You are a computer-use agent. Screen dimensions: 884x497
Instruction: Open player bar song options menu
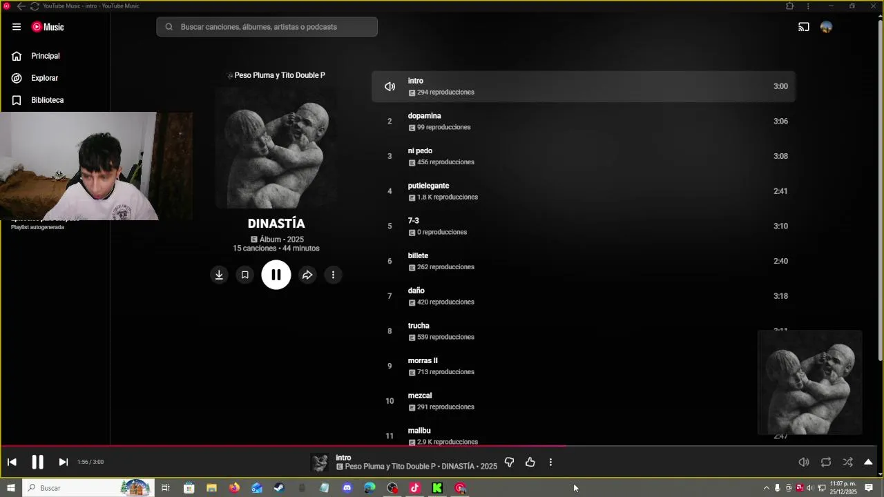coord(550,462)
